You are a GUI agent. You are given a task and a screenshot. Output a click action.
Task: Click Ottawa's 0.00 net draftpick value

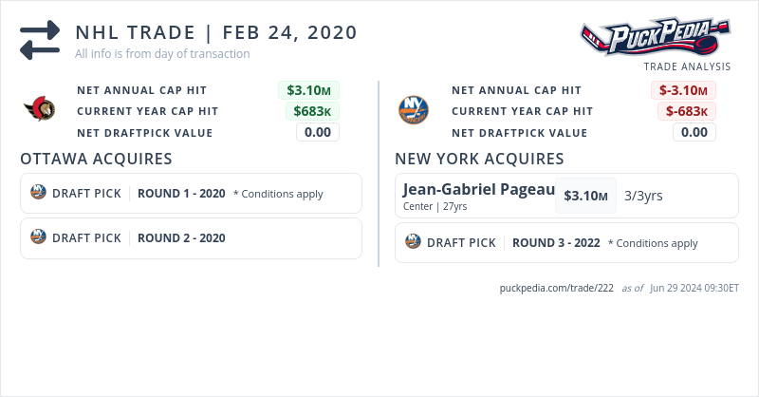pyautogui.click(x=317, y=132)
